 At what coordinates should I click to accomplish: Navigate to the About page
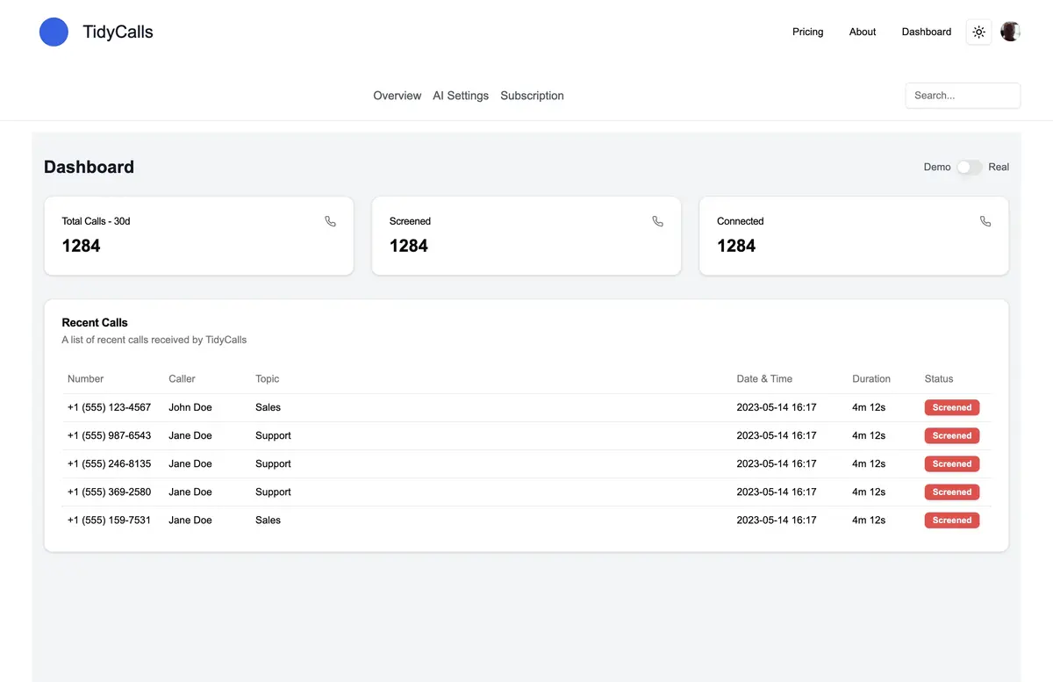(862, 32)
